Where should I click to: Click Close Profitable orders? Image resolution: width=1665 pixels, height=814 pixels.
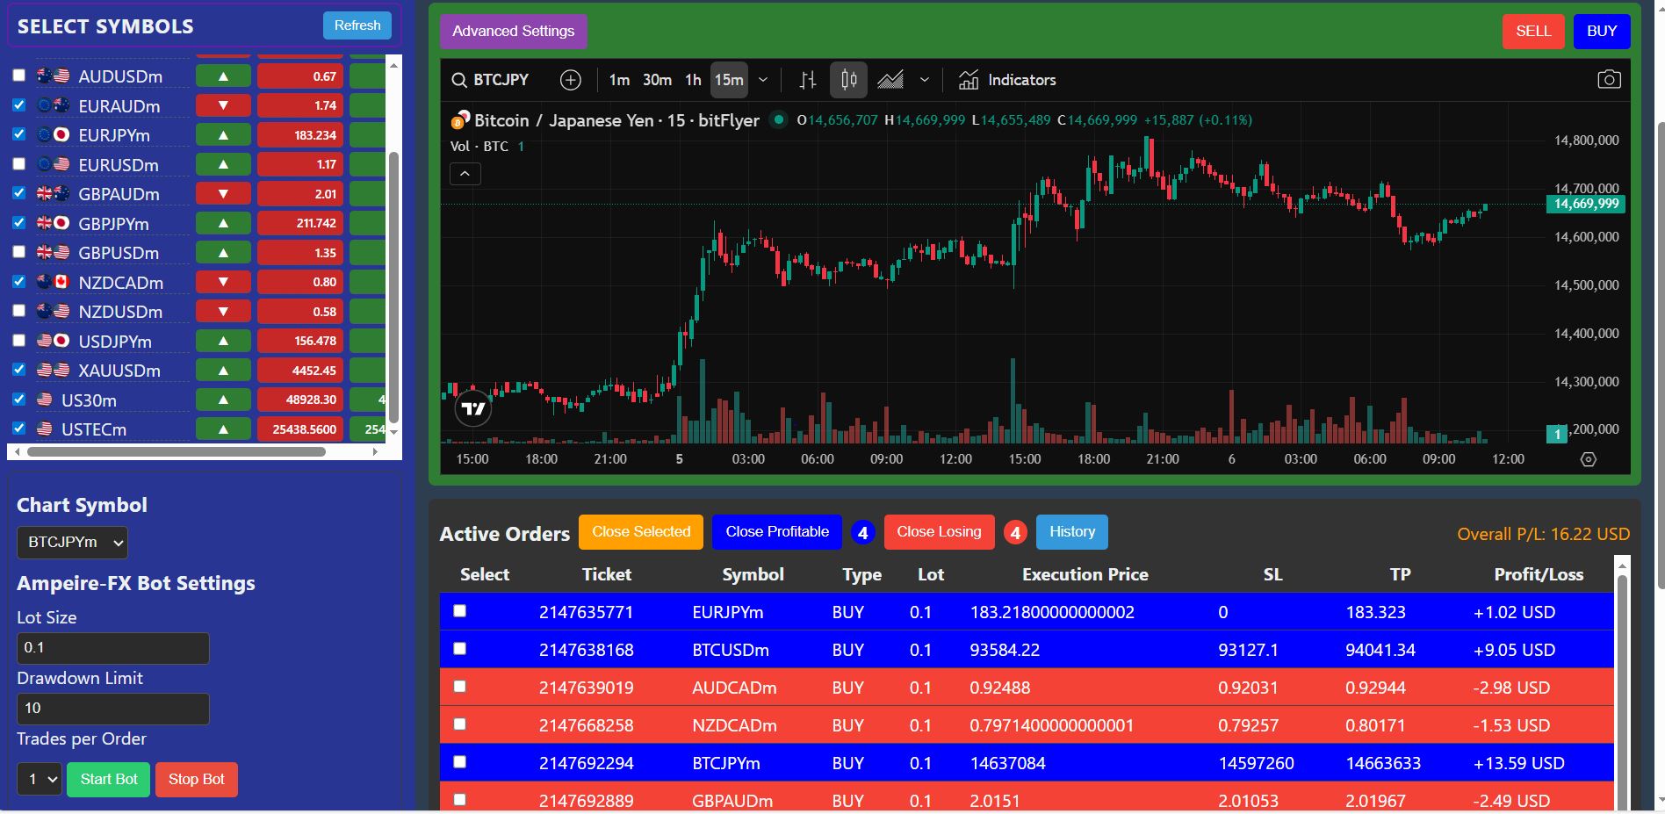(776, 531)
